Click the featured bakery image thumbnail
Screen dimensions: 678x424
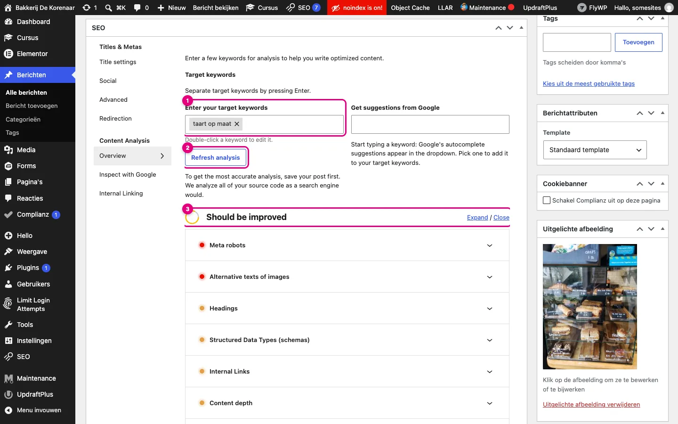coord(590,307)
